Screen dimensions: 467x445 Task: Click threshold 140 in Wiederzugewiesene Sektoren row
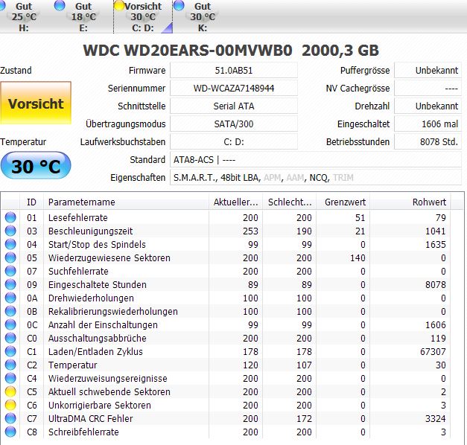coord(358,257)
